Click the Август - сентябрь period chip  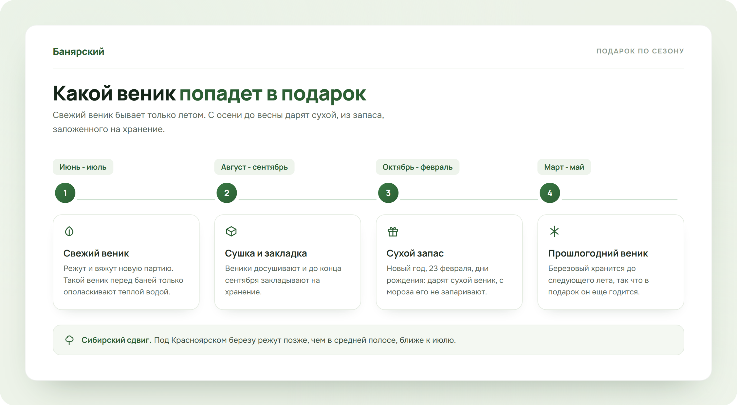(254, 167)
